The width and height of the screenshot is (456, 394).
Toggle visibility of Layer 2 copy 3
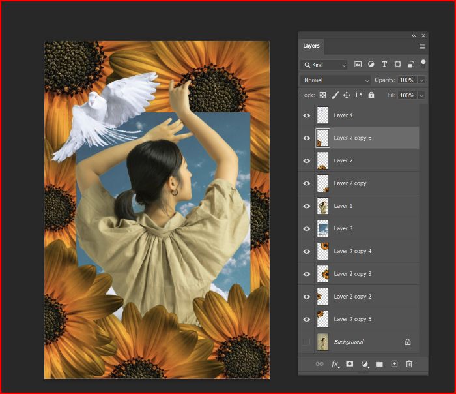[307, 274]
